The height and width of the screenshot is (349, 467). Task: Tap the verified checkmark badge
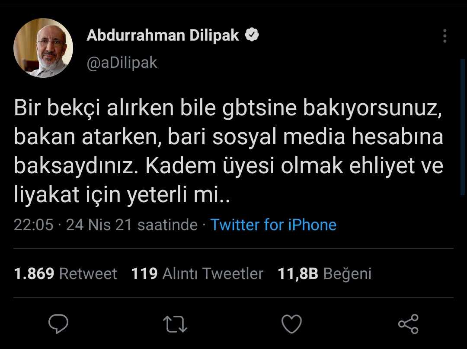coord(251,35)
